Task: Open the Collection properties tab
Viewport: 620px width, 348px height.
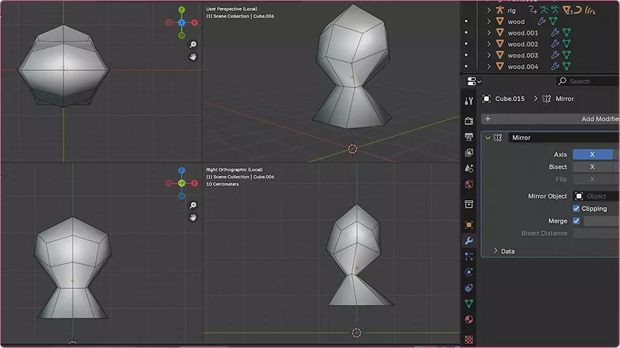Action: (469, 204)
